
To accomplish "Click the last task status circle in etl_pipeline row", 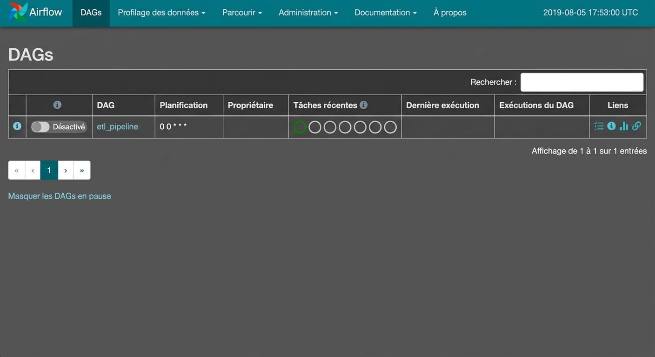I will (x=390, y=127).
